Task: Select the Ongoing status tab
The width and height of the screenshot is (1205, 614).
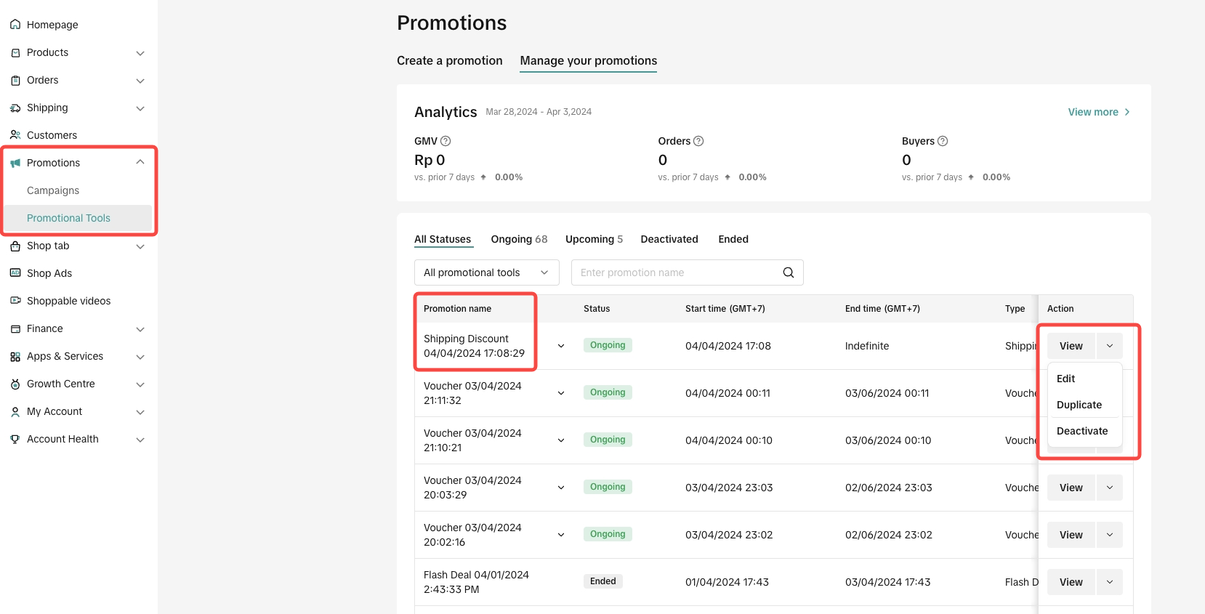Action: click(x=518, y=239)
